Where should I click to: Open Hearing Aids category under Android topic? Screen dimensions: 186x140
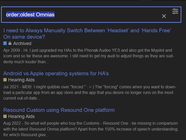(x=21, y=80)
